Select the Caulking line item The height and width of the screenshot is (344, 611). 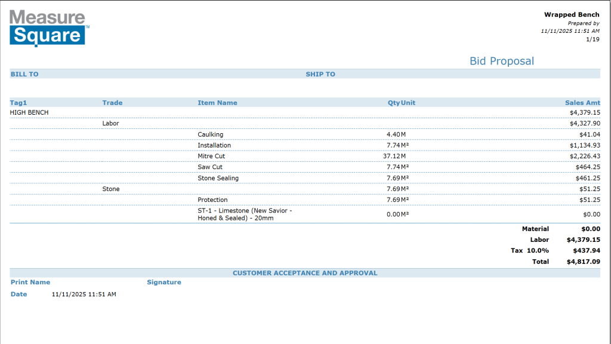(x=210, y=134)
